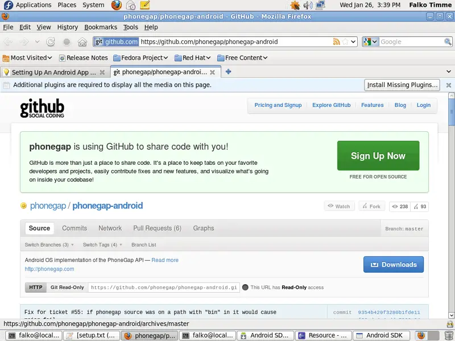Click the Watch repository button
Viewport: 455px width, 341px height.
[339, 206]
